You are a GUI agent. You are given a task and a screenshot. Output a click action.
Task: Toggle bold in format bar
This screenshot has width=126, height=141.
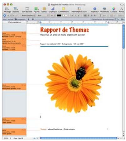pos(72,15)
